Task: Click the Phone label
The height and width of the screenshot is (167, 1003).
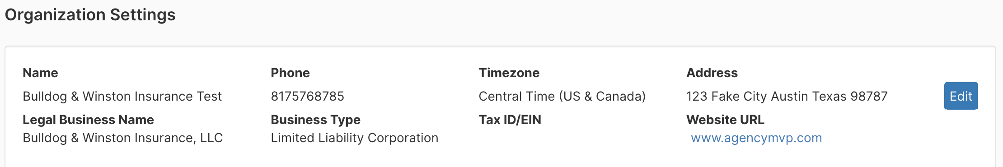Action: (290, 73)
